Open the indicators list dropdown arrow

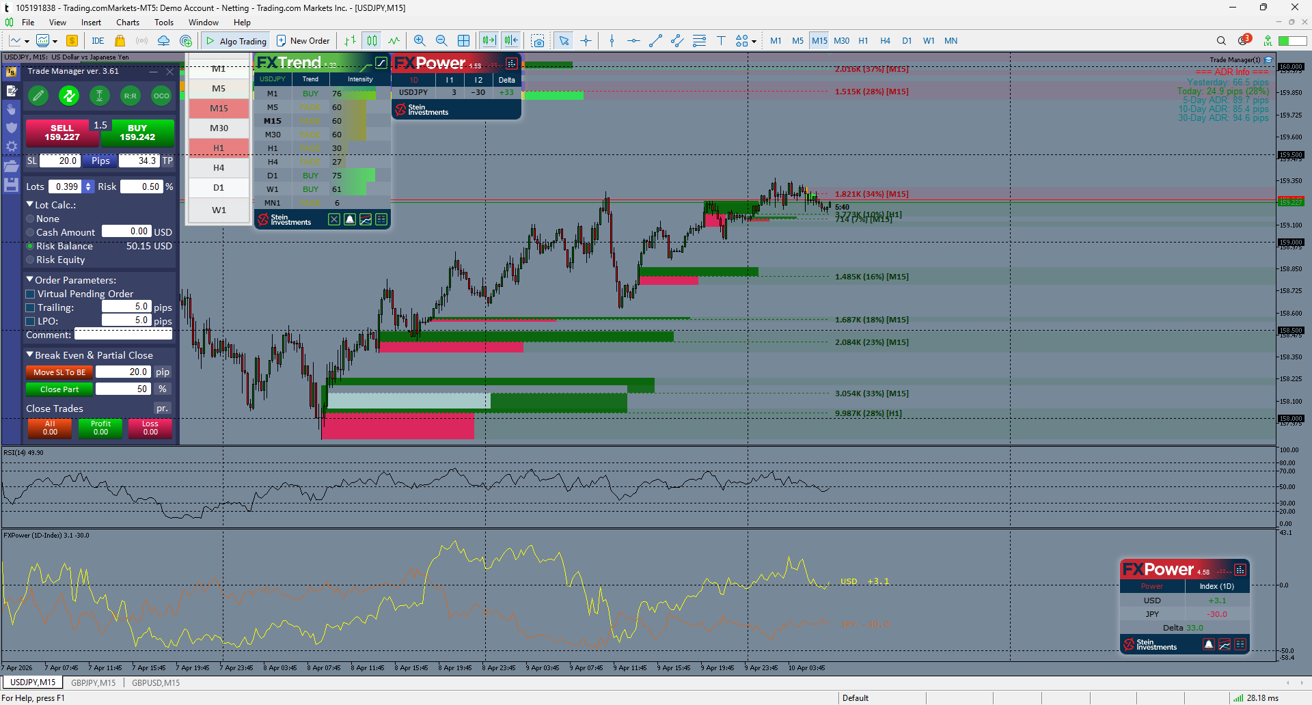click(x=55, y=42)
